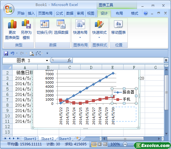Select column G header
Viewport: 171px width, 149px height.
(x=154, y=67)
